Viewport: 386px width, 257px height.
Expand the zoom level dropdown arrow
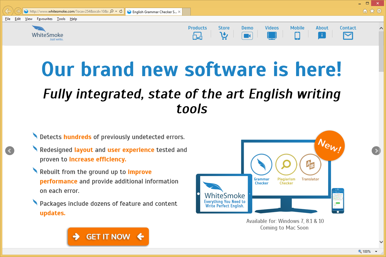point(376,252)
